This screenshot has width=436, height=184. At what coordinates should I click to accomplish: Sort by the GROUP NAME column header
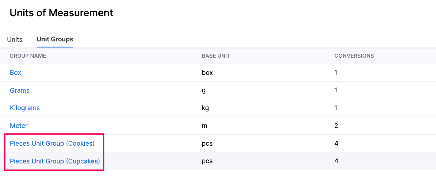click(28, 56)
